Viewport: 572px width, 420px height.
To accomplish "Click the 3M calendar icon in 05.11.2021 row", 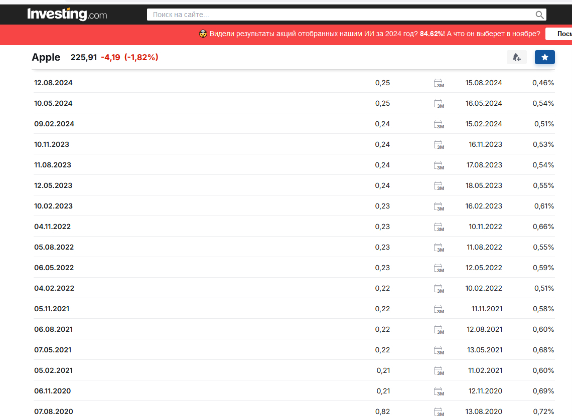I will (439, 309).
